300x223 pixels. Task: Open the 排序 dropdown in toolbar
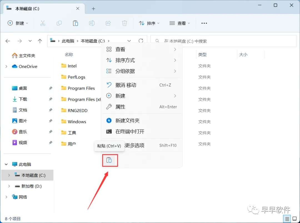tap(149, 23)
